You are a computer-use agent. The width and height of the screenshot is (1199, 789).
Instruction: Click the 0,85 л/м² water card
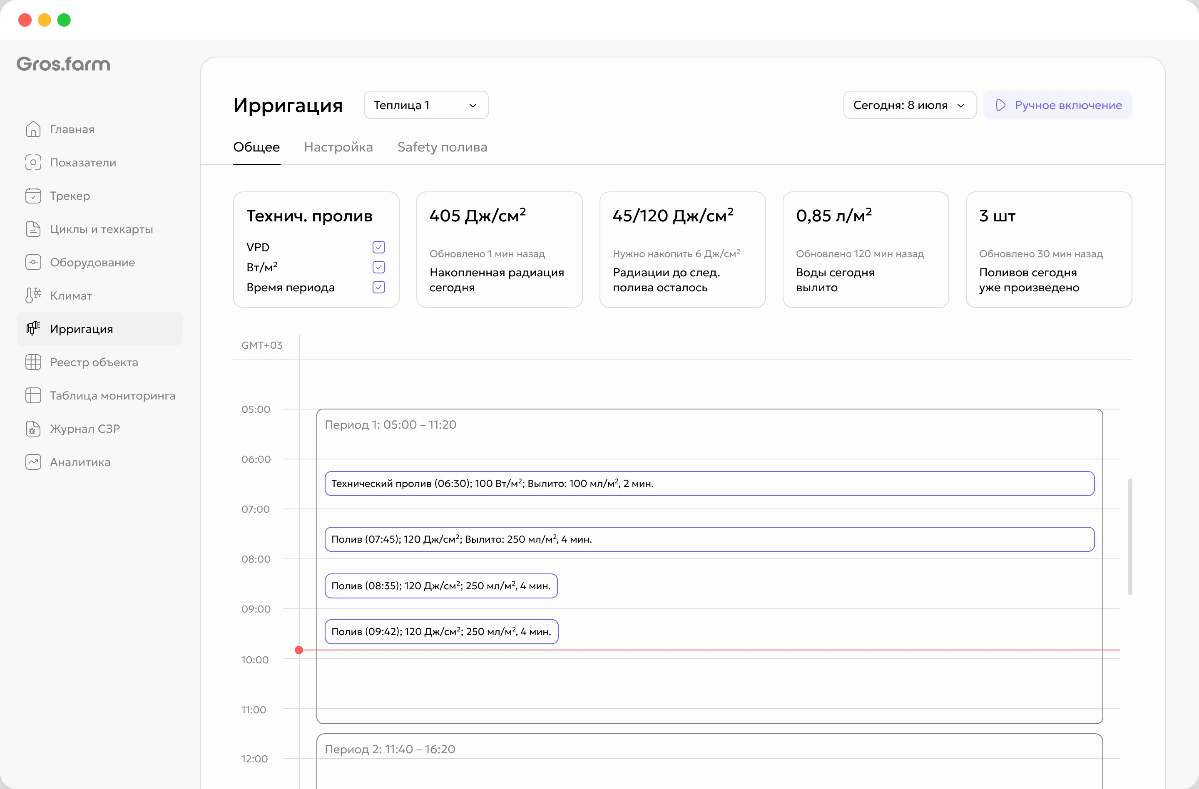866,250
